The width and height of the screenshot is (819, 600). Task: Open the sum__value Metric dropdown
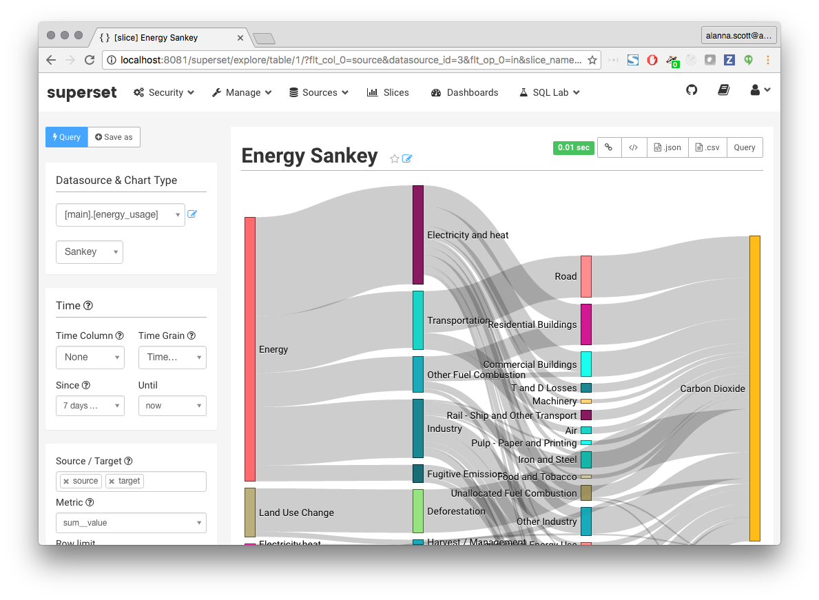pyautogui.click(x=131, y=523)
